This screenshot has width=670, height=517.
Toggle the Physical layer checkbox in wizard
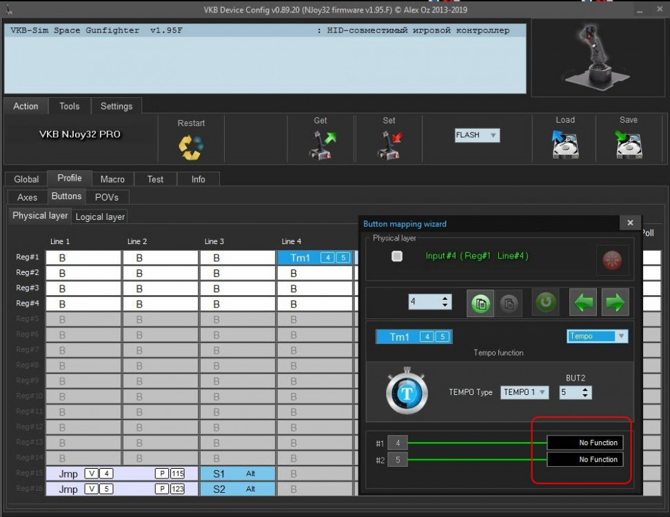397,256
